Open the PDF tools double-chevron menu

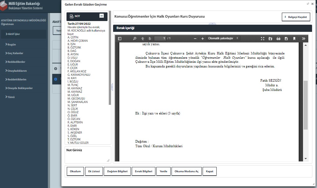[304, 39]
